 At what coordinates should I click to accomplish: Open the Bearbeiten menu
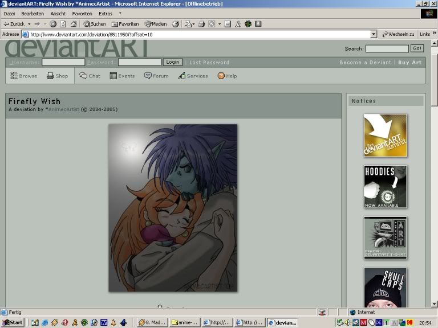33,14
